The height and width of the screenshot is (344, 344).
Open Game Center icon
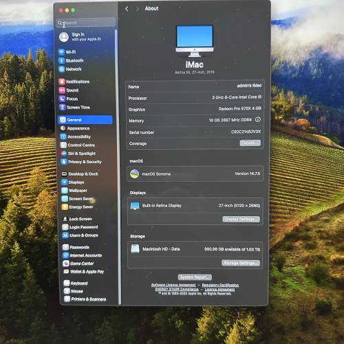pos(66,264)
